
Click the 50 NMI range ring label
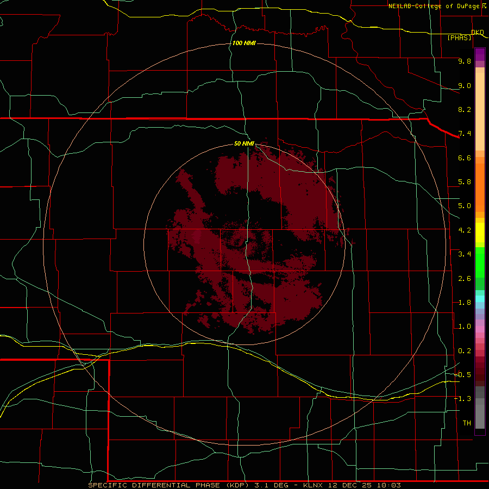pos(244,143)
